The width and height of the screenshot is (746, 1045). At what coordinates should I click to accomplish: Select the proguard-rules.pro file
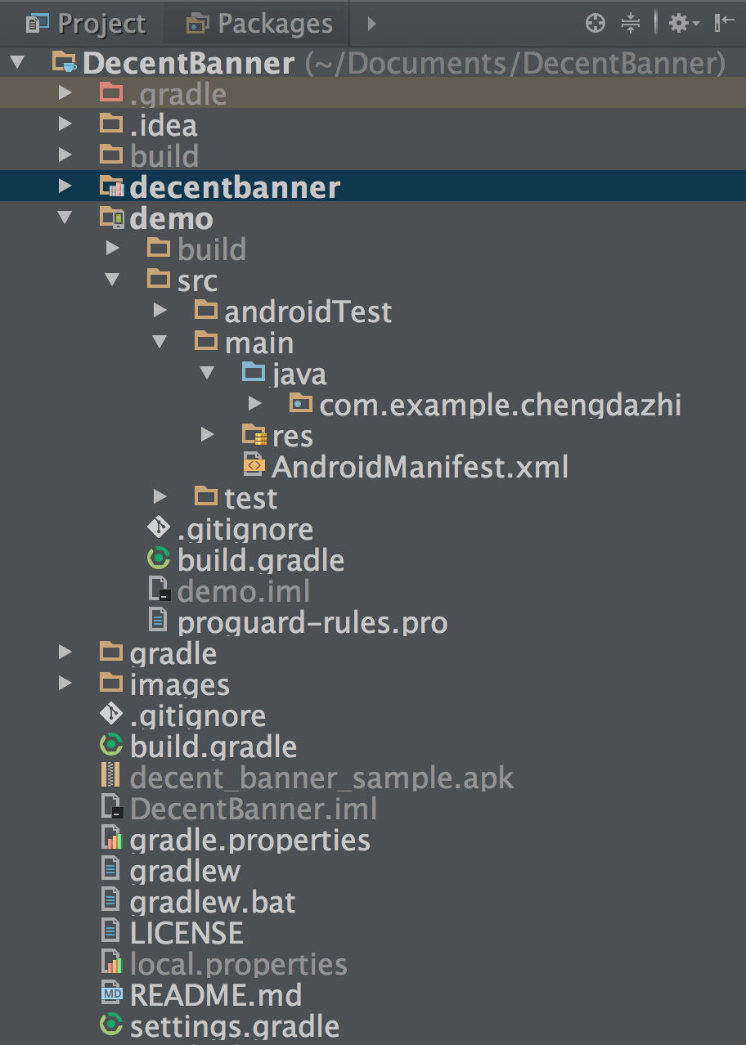click(x=312, y=623)
